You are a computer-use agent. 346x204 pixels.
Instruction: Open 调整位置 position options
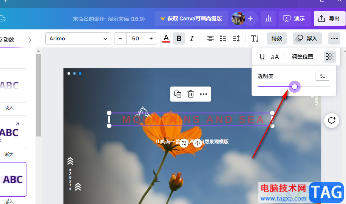[302, 57]
